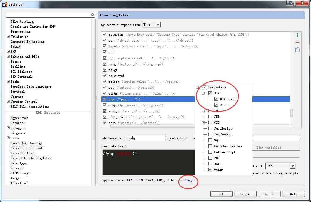Expand the CSS context tree node
The height and width of the screenshot is (202, 311).
point(203,122)
